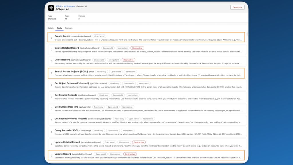
Task: Open the Prompts tab
Action: pos(69,28)
